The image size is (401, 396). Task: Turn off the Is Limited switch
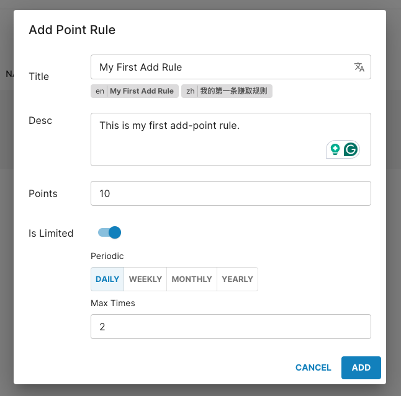coord(109,232)
